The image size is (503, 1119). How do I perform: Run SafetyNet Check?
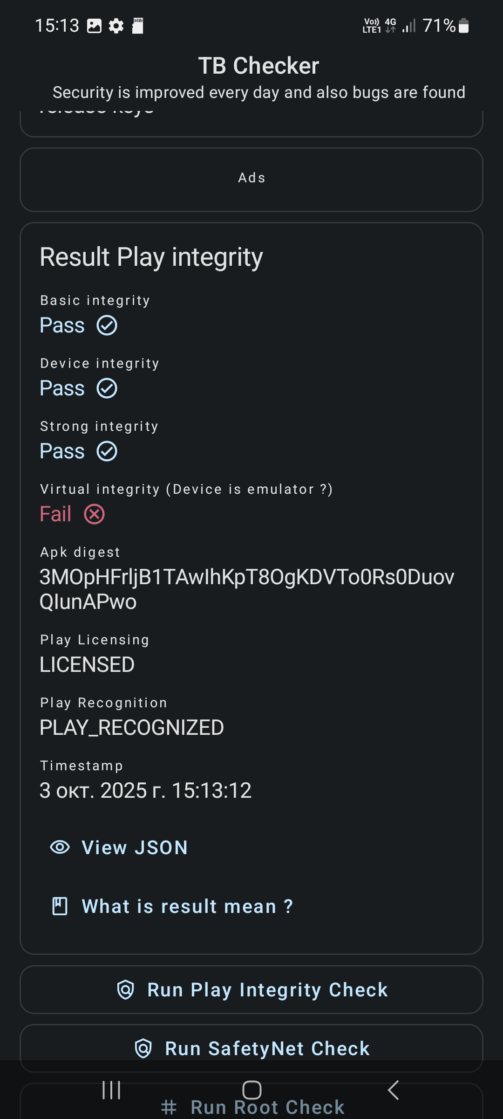267,1048
